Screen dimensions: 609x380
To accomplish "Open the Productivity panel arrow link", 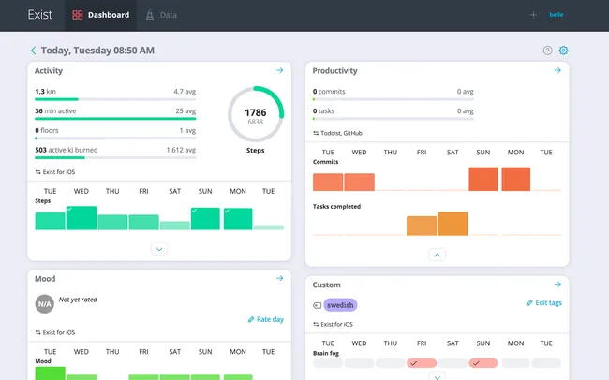I will (x=557, y=70).
